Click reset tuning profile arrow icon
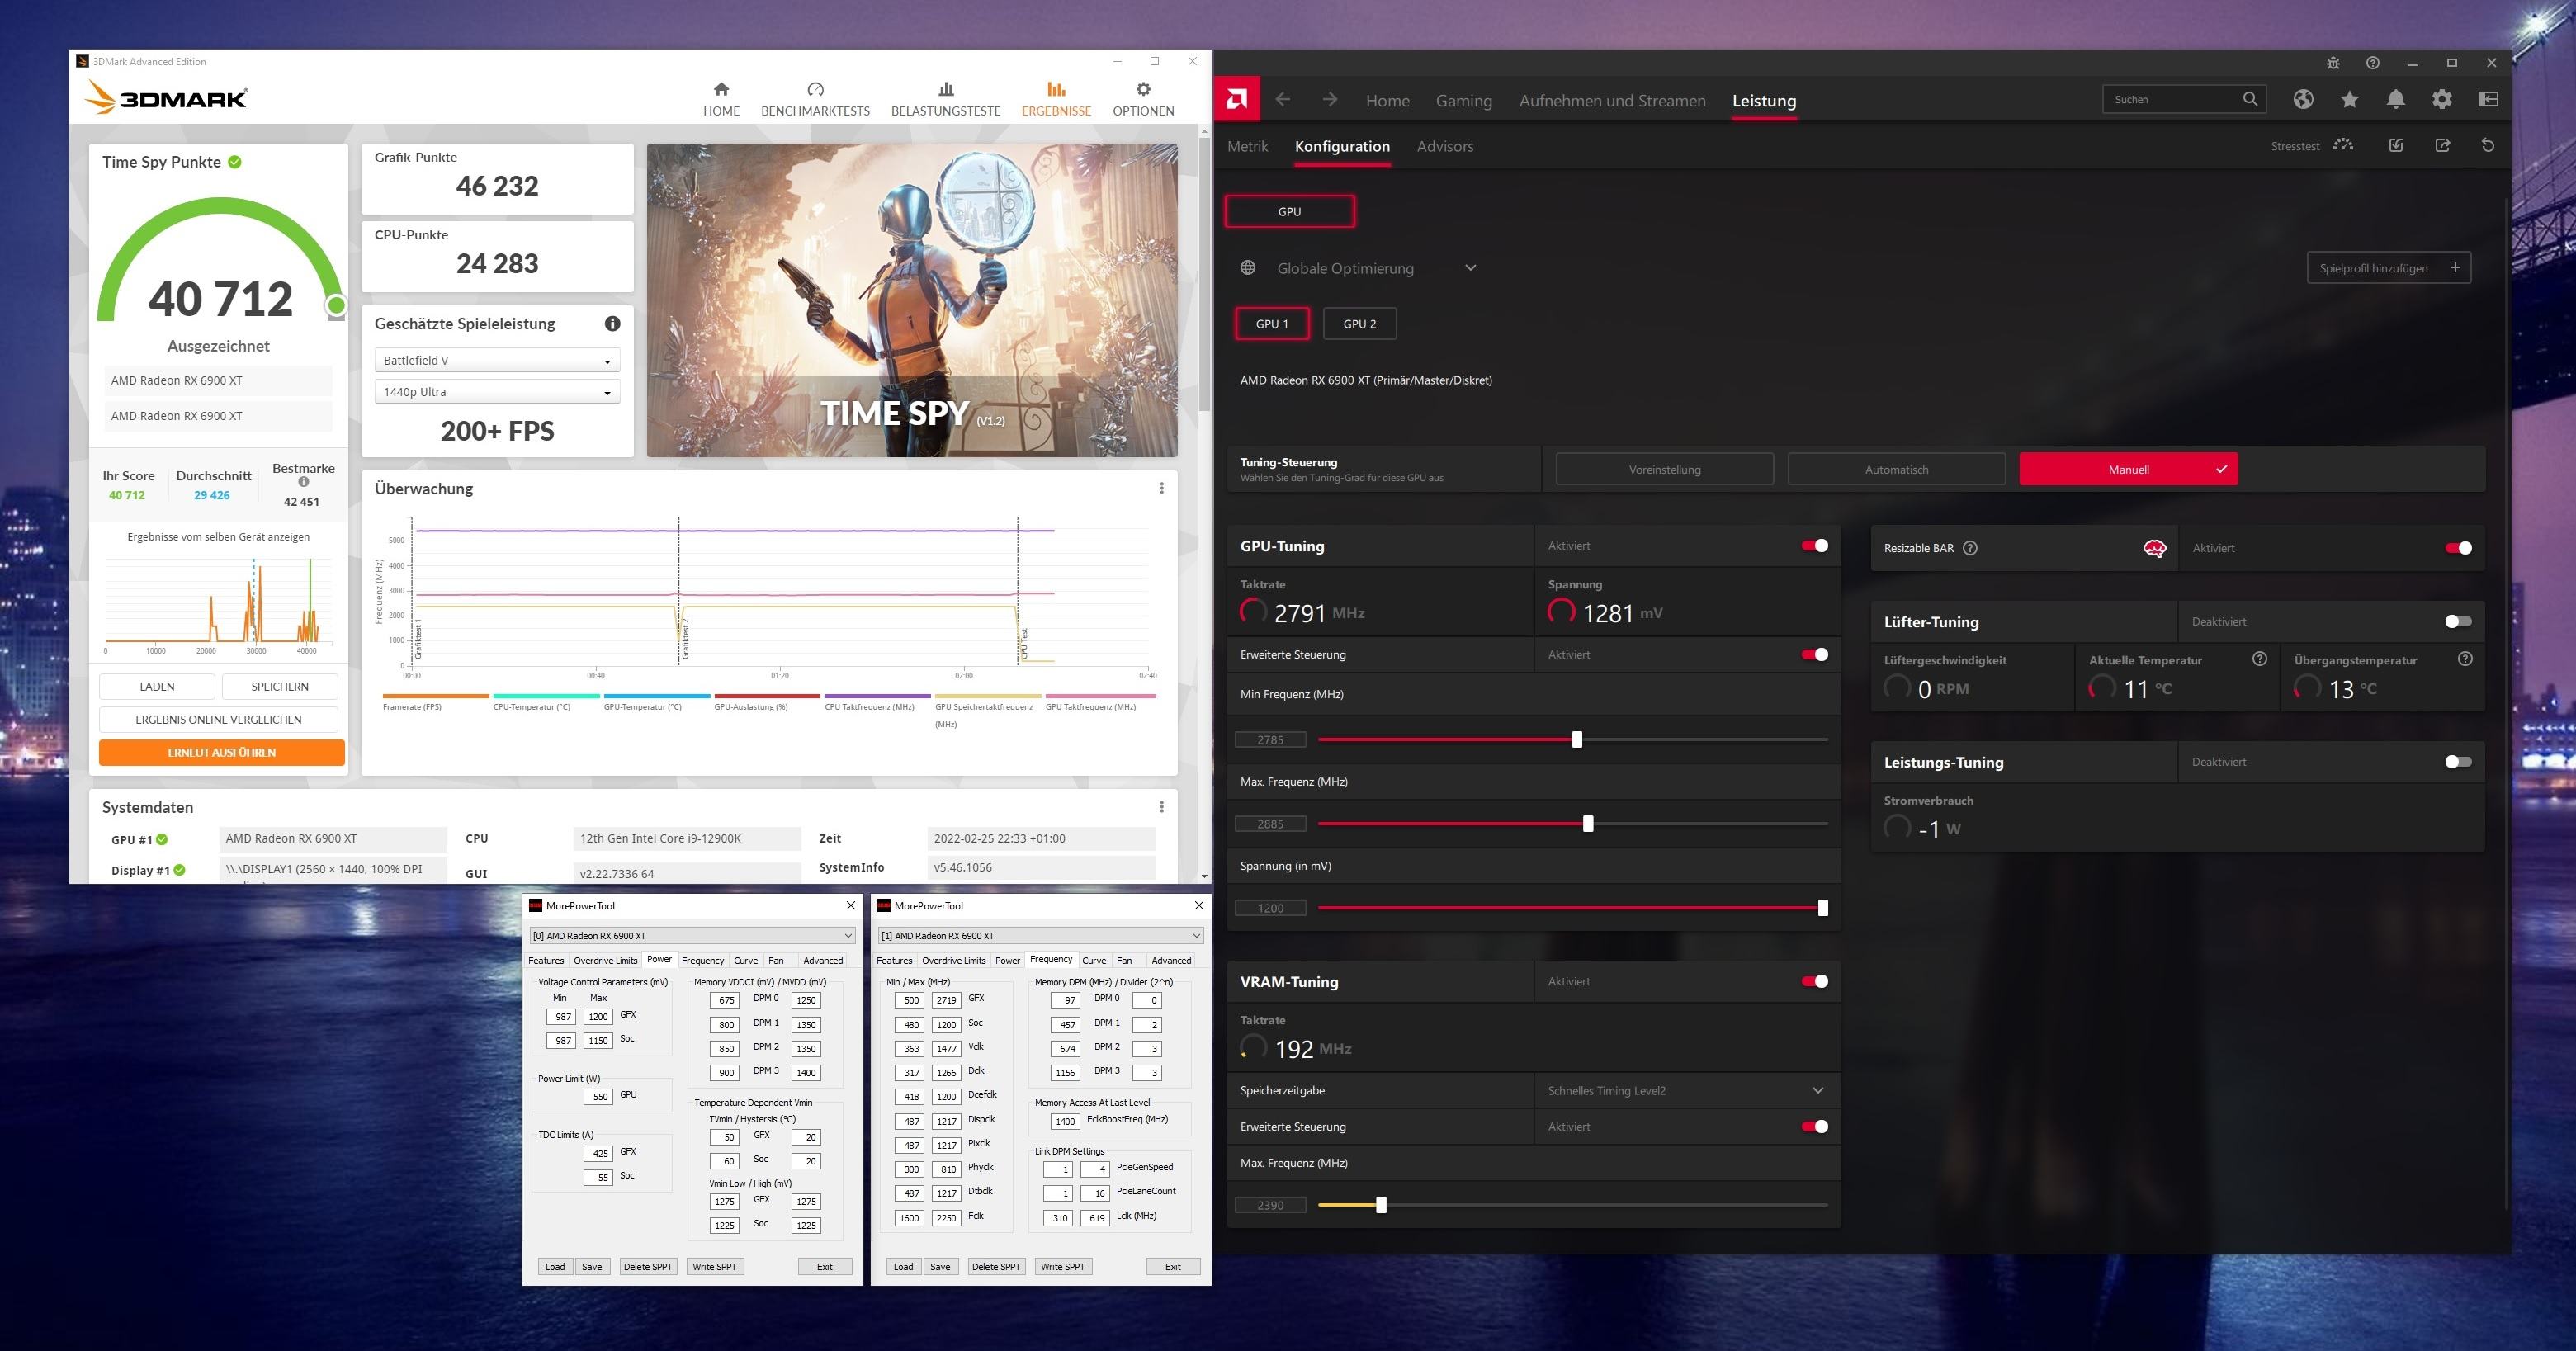Viewport: 2576px width, 1351px height. pyautogui.click(x=2487, y=145)
